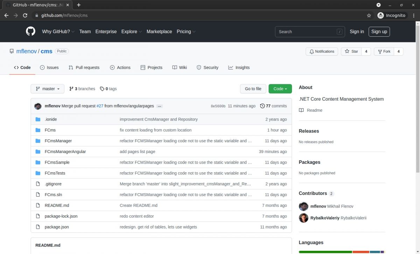Open the 77 commits history
Image resolution: width=420 pixels, height=254 pixels.
[273, 106]
